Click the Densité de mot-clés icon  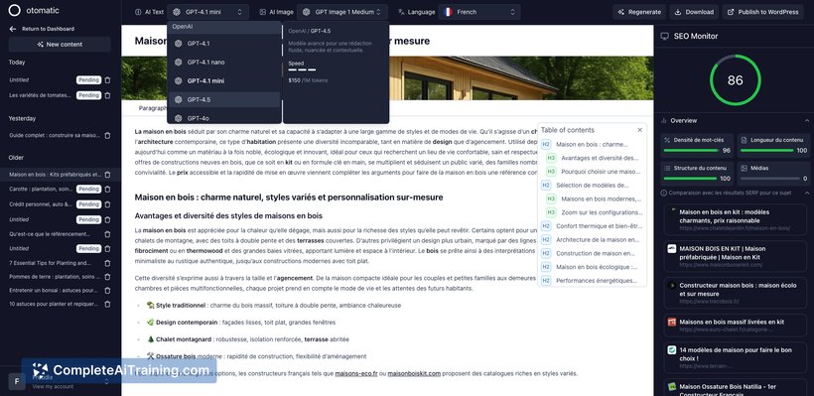click(667, 140)
